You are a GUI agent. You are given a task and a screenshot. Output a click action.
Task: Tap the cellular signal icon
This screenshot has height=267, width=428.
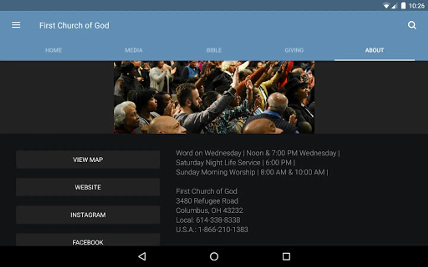394,6
